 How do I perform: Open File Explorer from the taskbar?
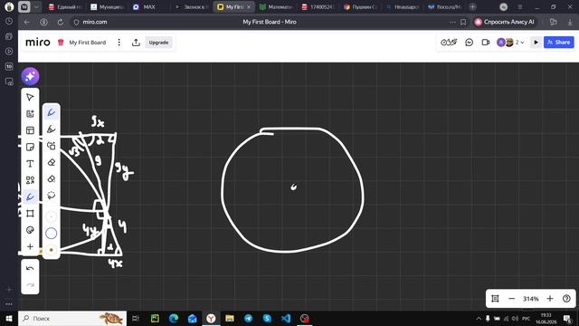[230, 318]
